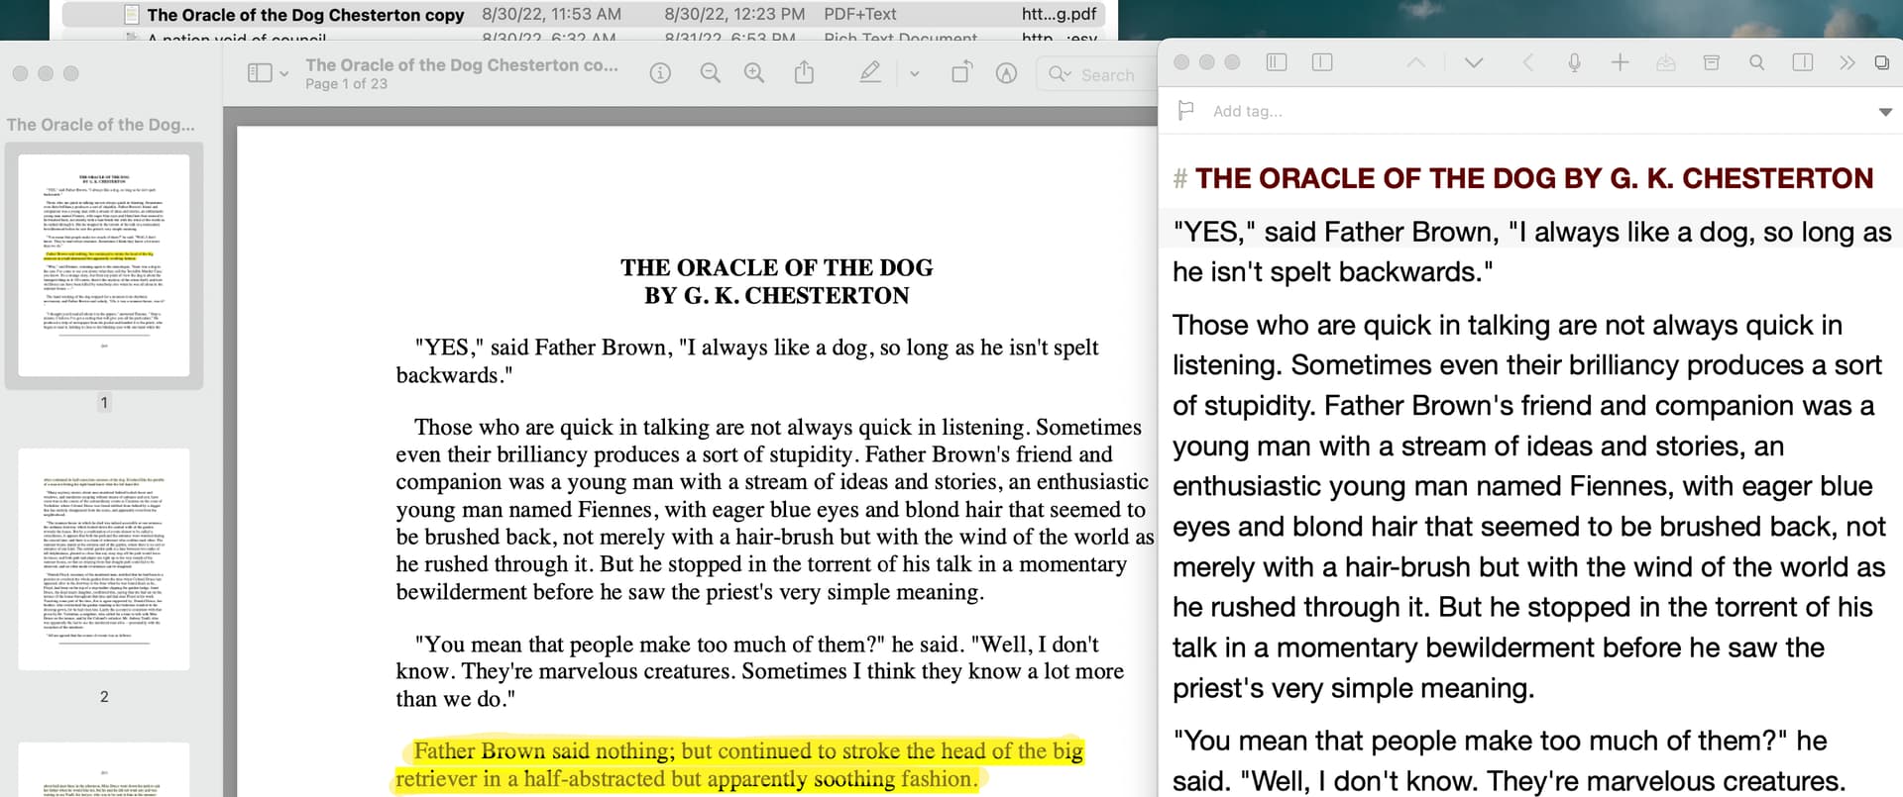Go to next note with down chevron
This screenshot has height=797, width=1903.
[x=1474, y=62]
